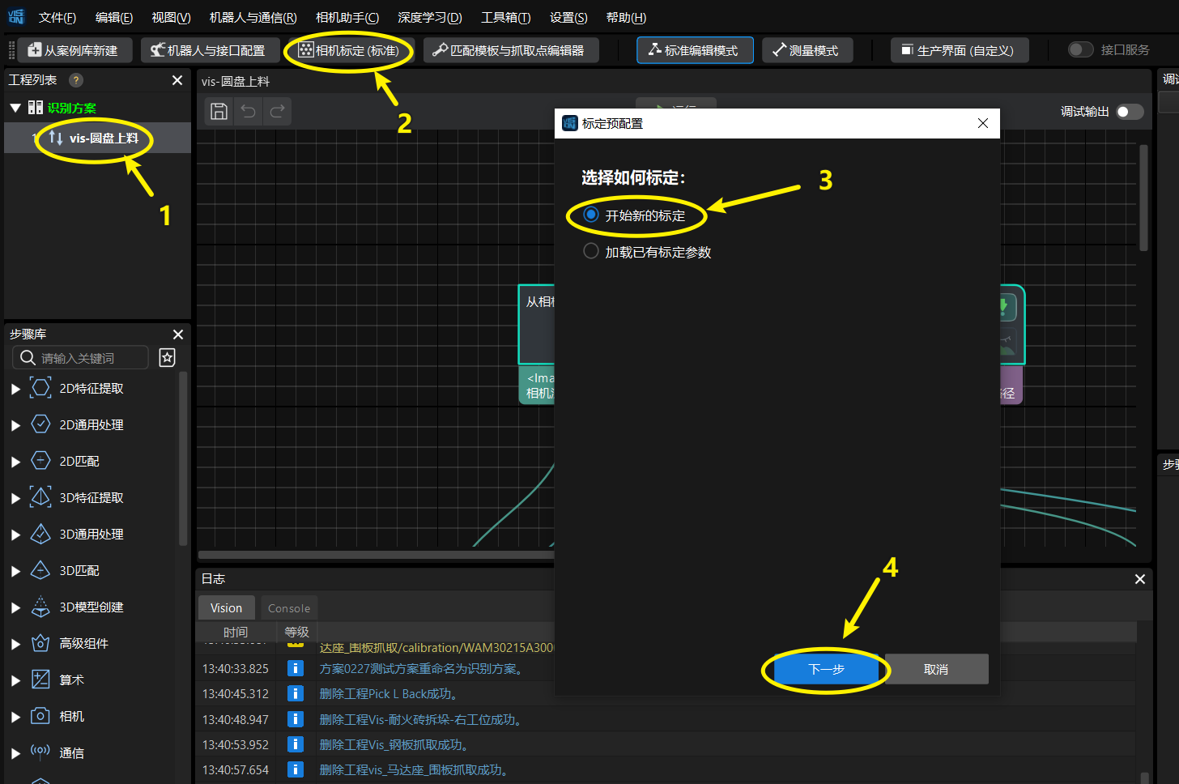Open the 深度学习(D) menu
The height and width of the screenshot is (784, 1179).
click(430, 18)
